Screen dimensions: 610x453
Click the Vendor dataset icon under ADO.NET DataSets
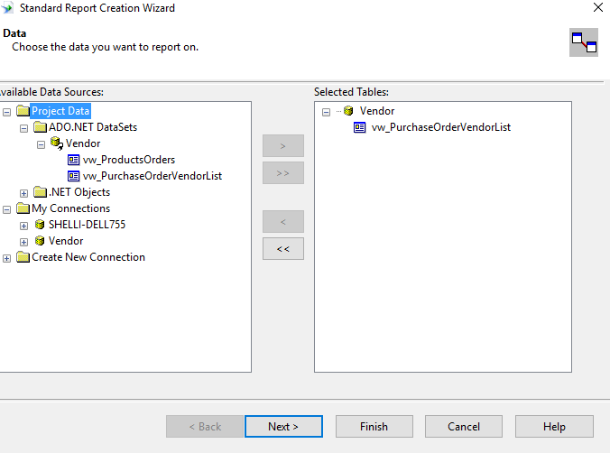[57, 143]
